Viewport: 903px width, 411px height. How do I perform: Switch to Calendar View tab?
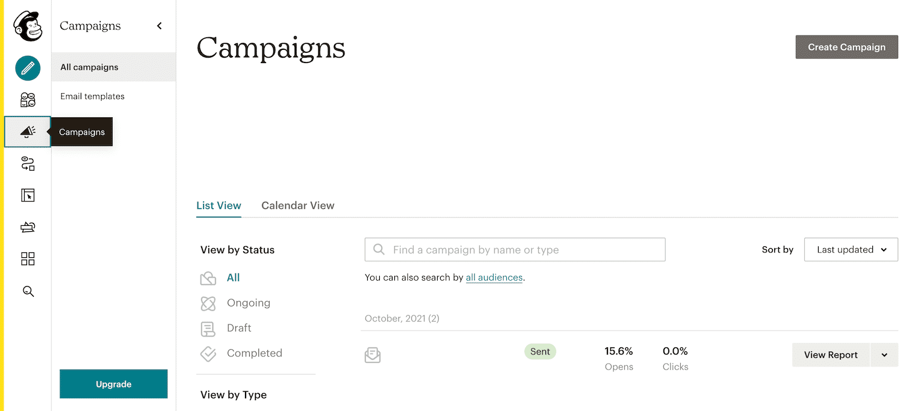pyautogui.click(x=298, y=205)
